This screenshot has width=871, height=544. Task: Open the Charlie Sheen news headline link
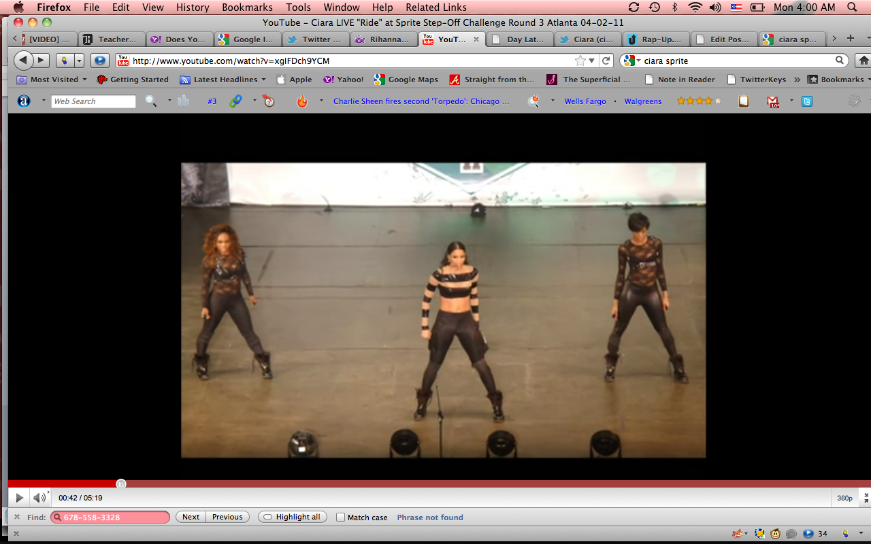[x=421, y=101]
